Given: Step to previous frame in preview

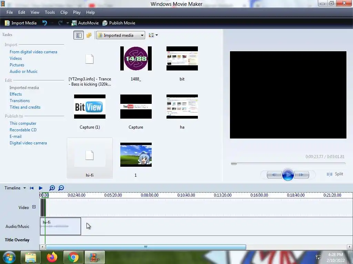Looking at the screenshot, I should click(274, 175).
